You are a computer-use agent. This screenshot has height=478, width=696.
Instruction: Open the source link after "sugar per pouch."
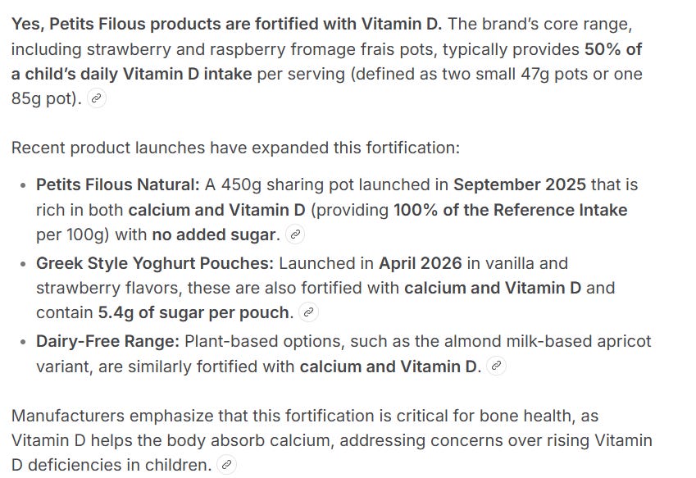pyautogui.click(x=309, y=312)
